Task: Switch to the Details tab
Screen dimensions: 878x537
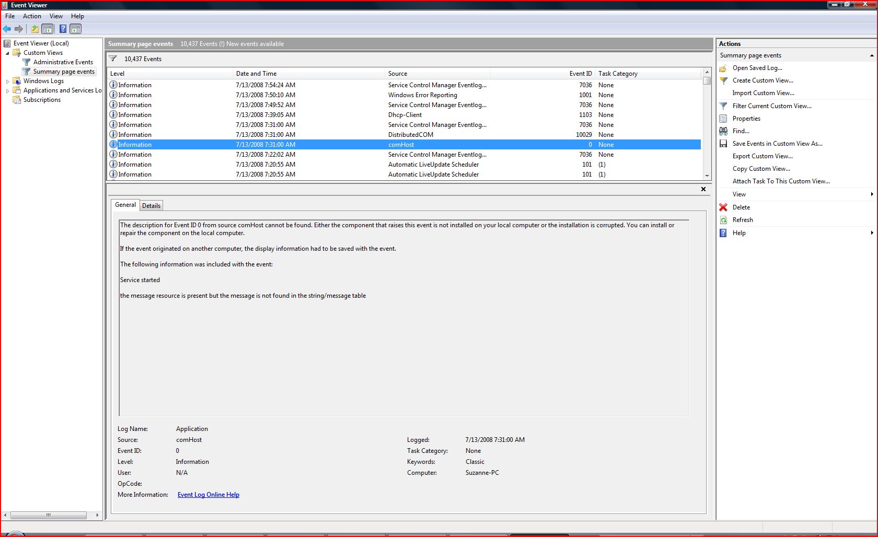Action: [152, 206]
